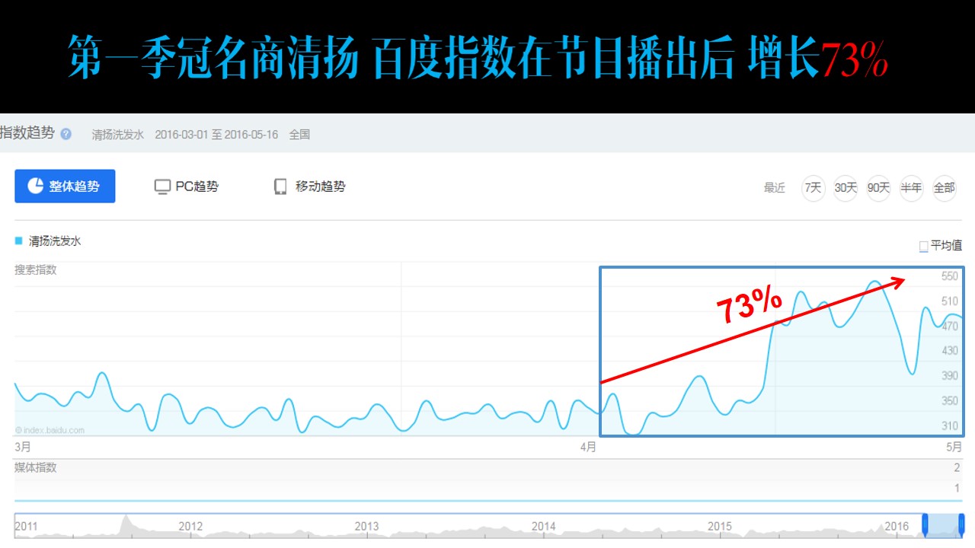This screenshot has width=975, height=548.
Task: Toggle the 清扬洗发水 legend series marker
Action: point(19,241)
